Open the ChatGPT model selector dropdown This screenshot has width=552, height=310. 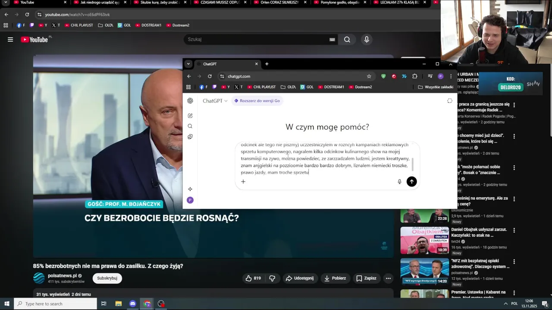coord(215,101)
